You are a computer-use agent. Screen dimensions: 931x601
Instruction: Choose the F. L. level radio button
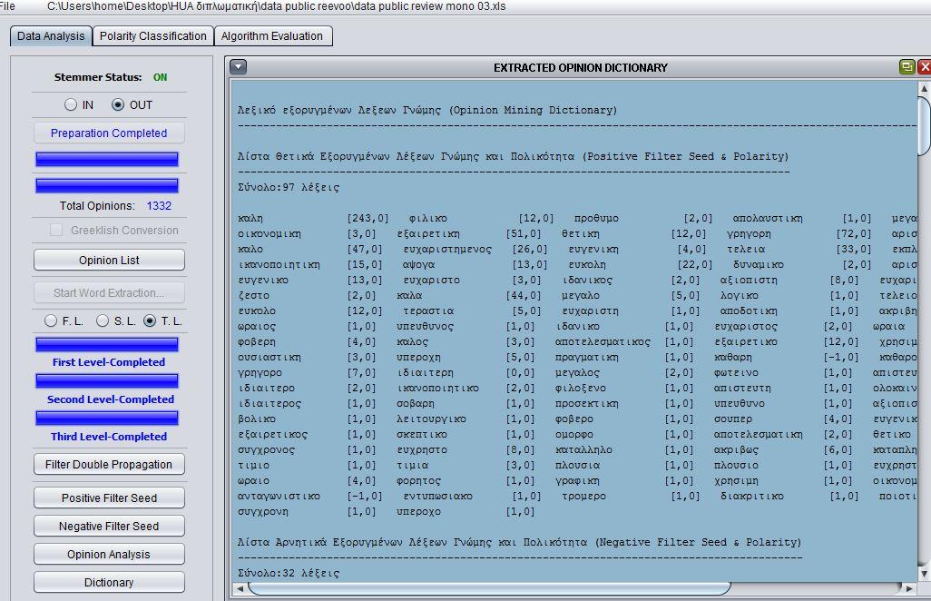(x=51, y=320)
